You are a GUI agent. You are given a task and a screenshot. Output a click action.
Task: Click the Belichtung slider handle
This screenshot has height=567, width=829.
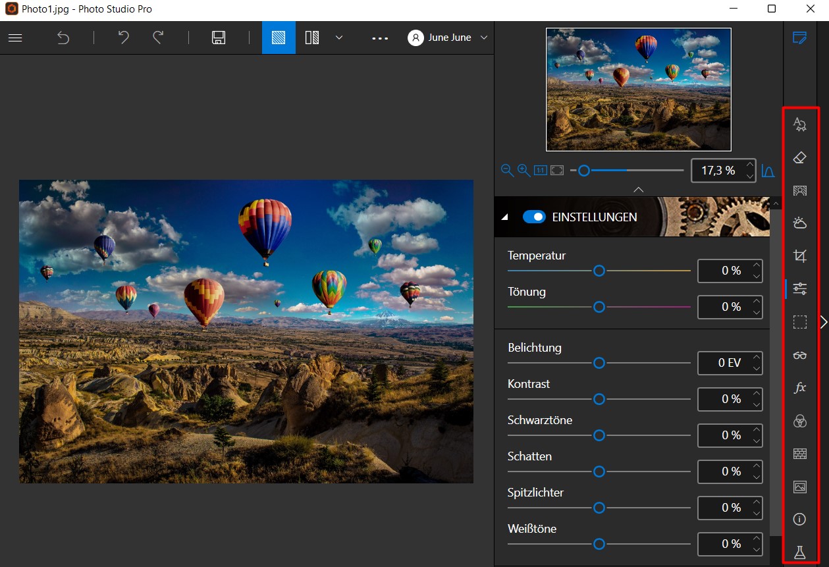coord(599,363)
